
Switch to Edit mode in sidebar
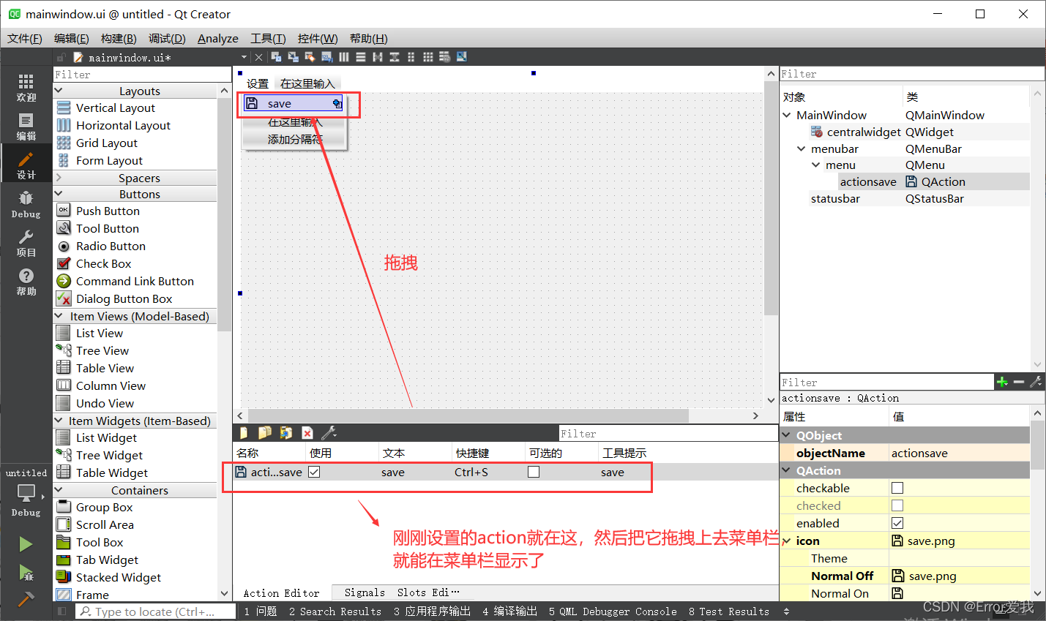coord(26,127)
